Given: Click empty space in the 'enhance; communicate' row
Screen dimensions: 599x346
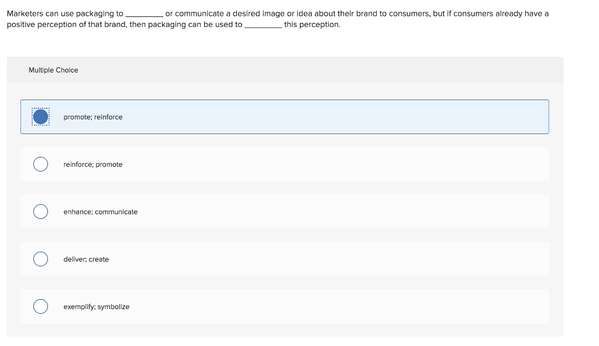Looking at the screenshot, I should [x=351, y=211].
